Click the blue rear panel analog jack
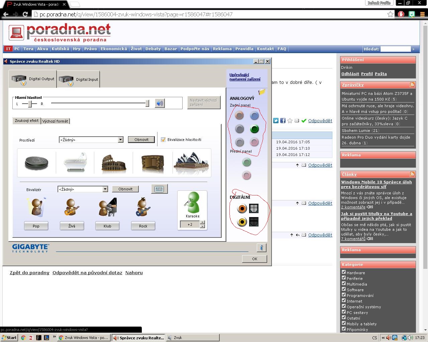The width and height of the screenshot is (428, 342). point(254,116)
